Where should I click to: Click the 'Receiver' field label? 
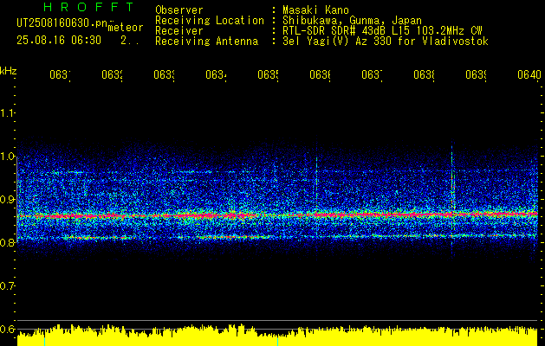tap(179, 31)
